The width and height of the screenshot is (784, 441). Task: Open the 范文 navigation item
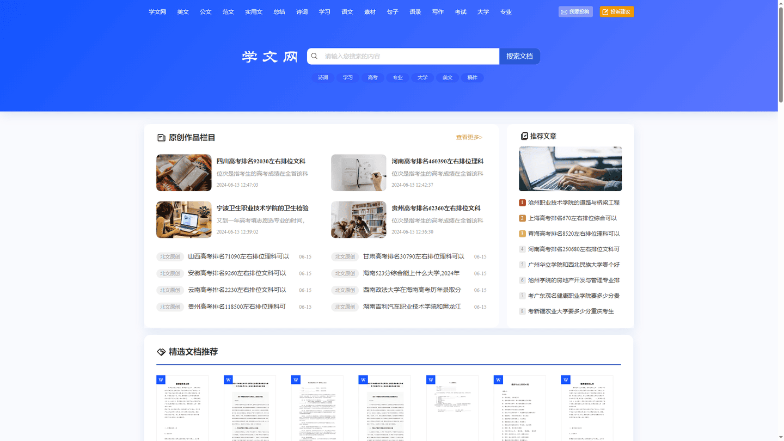(228, 12)
